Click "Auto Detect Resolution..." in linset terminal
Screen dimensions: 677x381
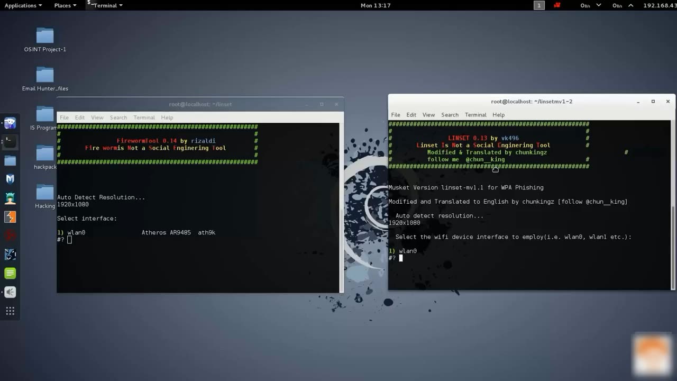coord(101,197)
